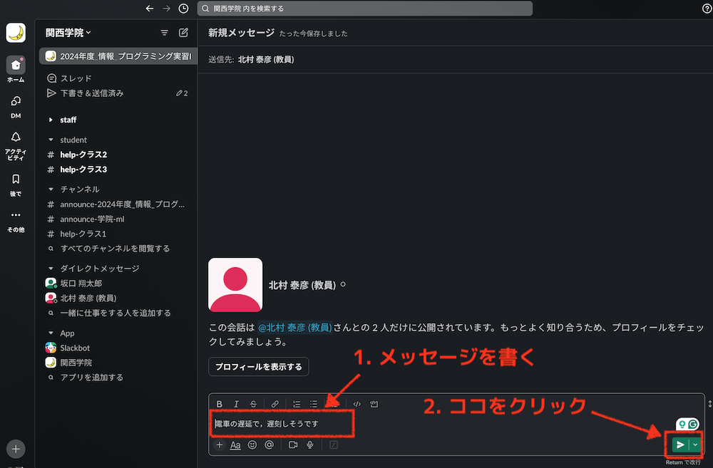Viewport: 713px width, 468px height.
Task: Click the プロフィールを表示する button
Action: pyautogui.click(x=258, y=366)
